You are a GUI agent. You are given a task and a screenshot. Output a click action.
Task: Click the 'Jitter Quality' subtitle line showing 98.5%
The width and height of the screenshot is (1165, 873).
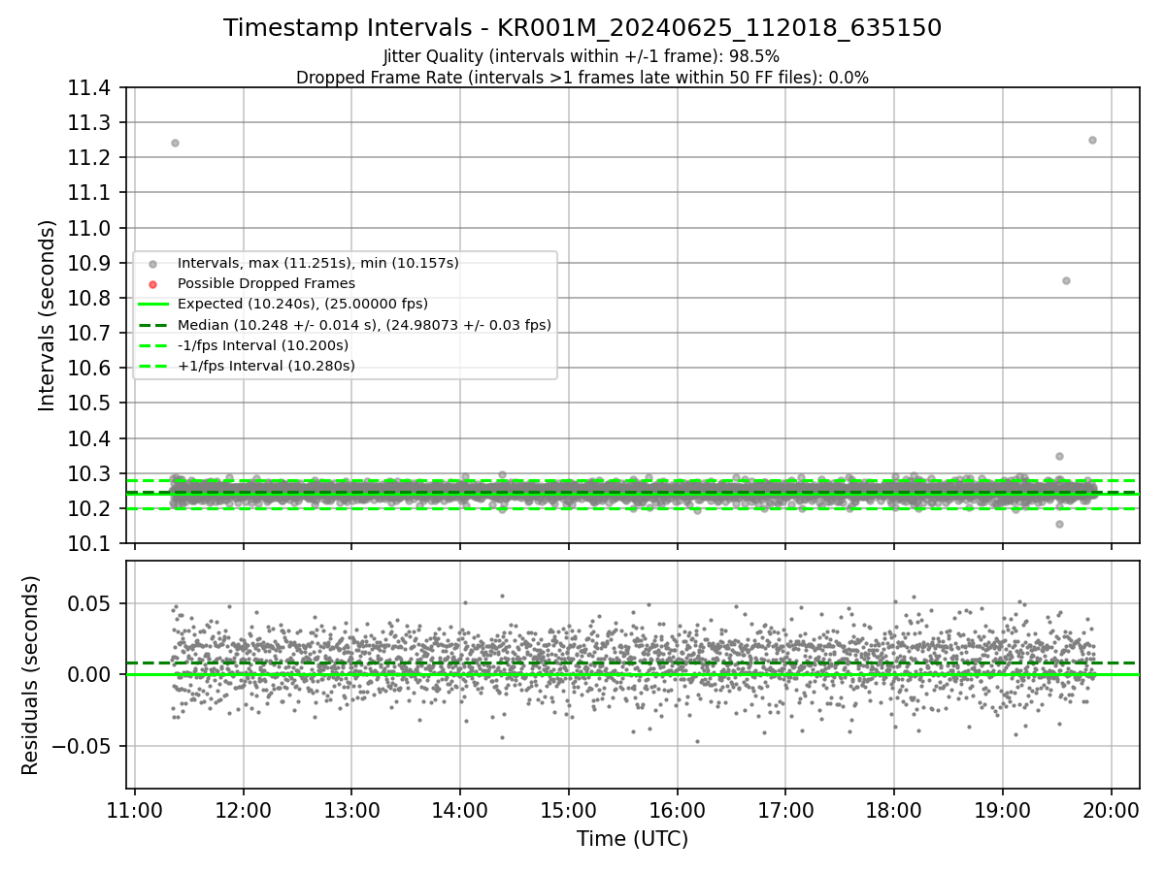coord(582,56)
